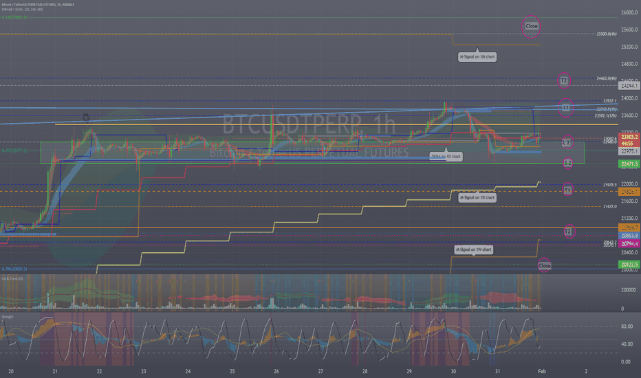The height and width of the screenshot is (378, 641).
Task: Select the Close label near the 25600 level
Action: (532, 26)
